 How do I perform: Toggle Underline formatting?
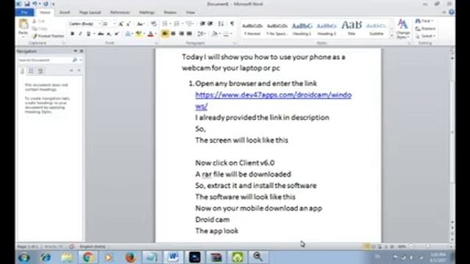(x=88, y=34)
